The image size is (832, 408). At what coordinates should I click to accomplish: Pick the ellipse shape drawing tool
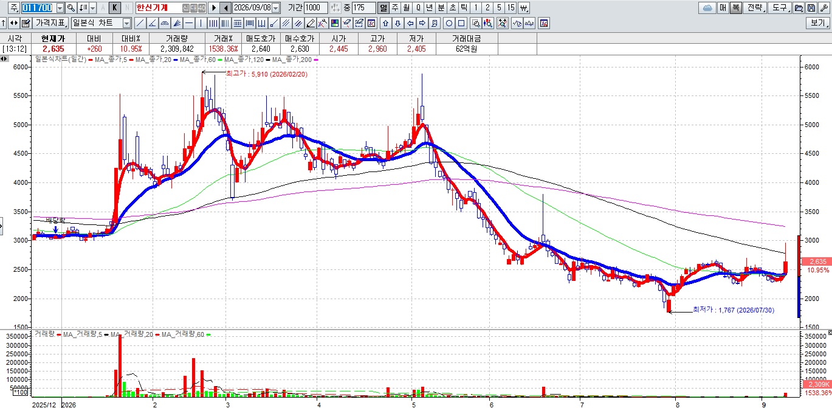449,23
